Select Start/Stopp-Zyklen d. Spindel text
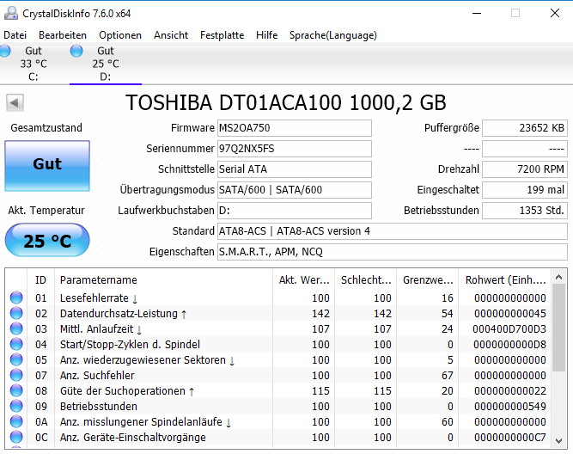This screenshot has height=454, width=573. (130, 344)
